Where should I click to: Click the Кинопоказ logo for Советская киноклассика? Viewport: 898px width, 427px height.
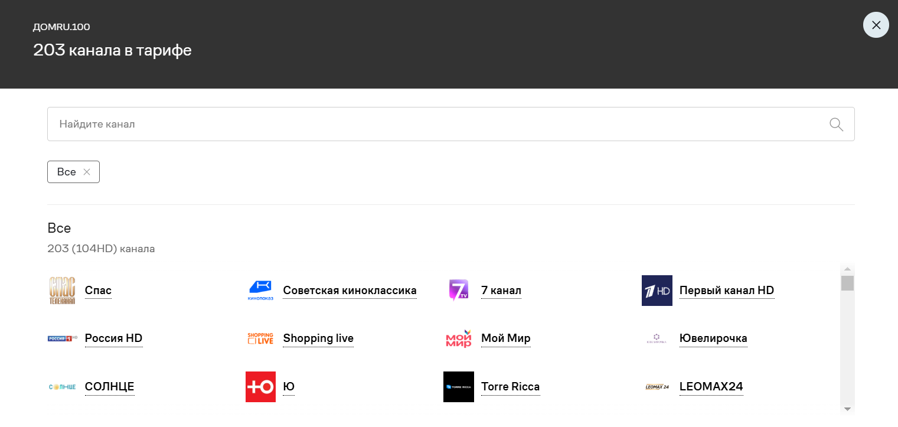pos(260,291)
